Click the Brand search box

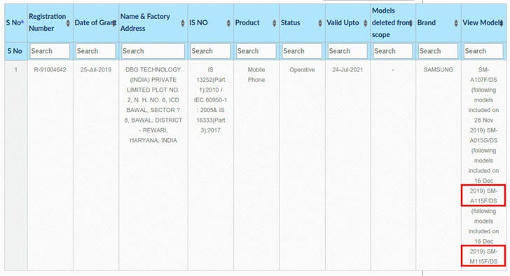tap(438, 51)
